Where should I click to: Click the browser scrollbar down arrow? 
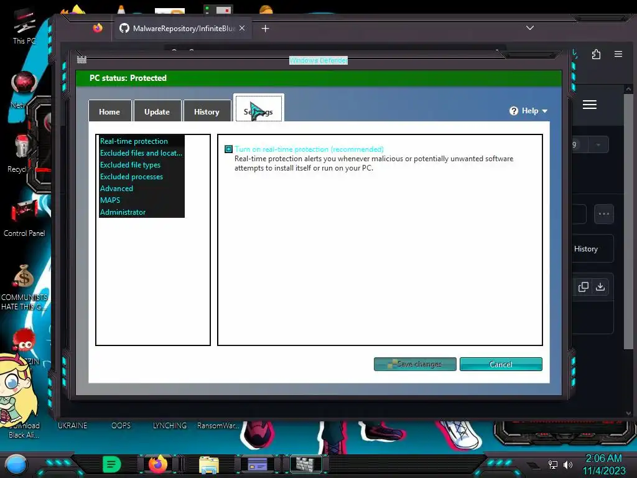click(628, 413)
